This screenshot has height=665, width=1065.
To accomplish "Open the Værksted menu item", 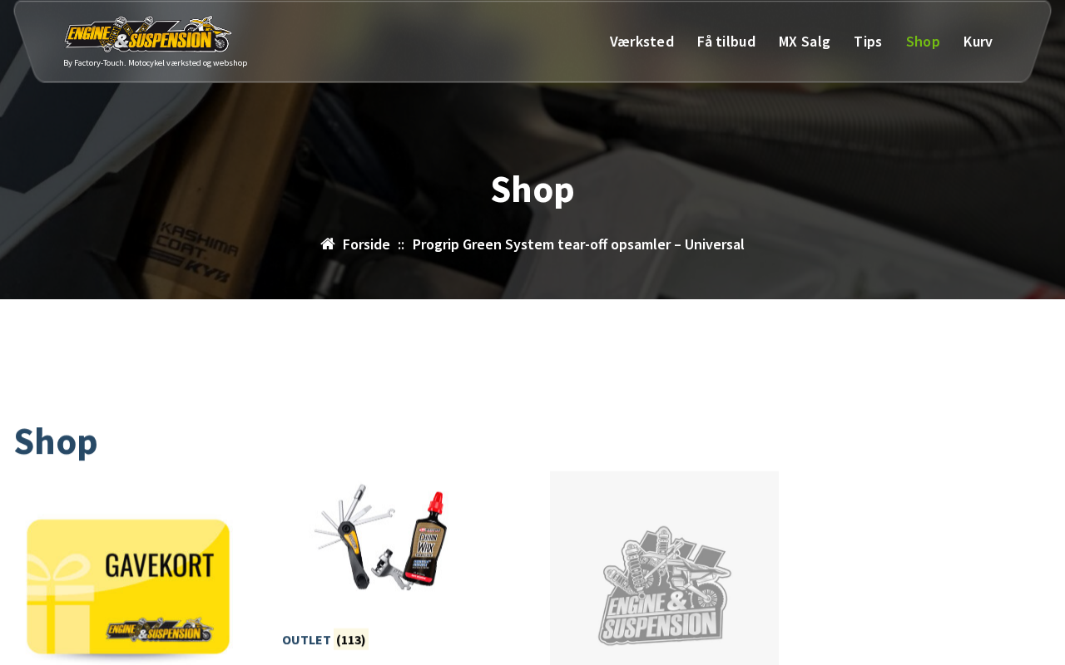I will point(641,42).
